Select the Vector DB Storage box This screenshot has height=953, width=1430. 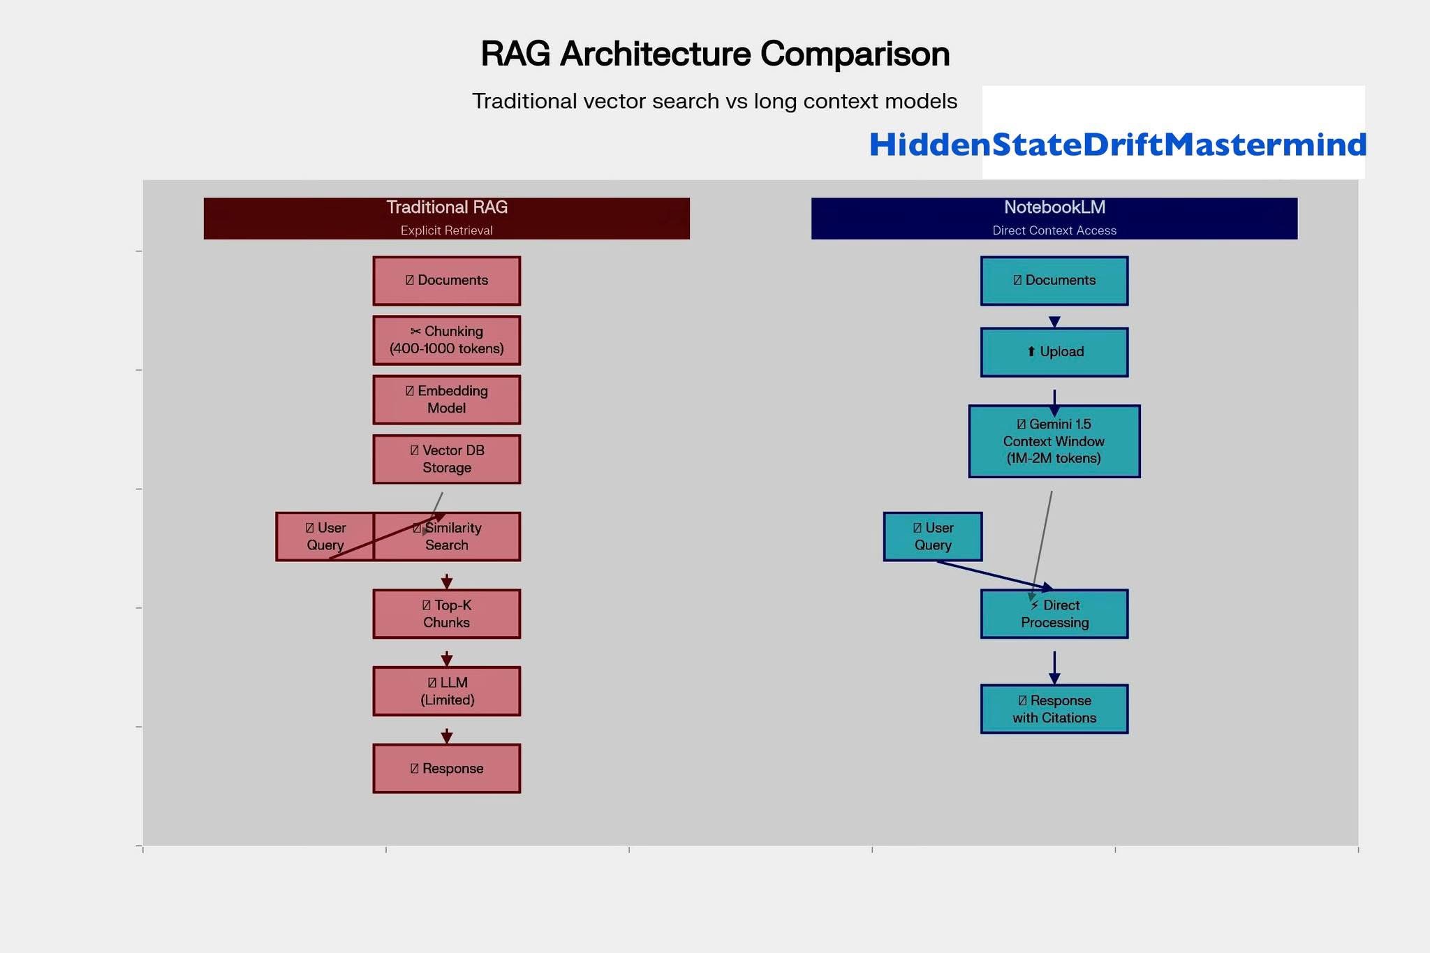(446, 459)
